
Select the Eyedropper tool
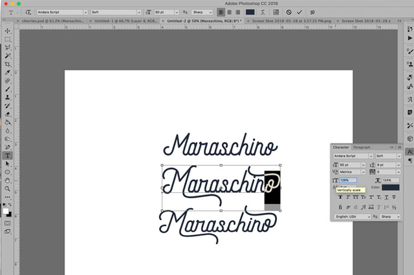coord(7,72)
